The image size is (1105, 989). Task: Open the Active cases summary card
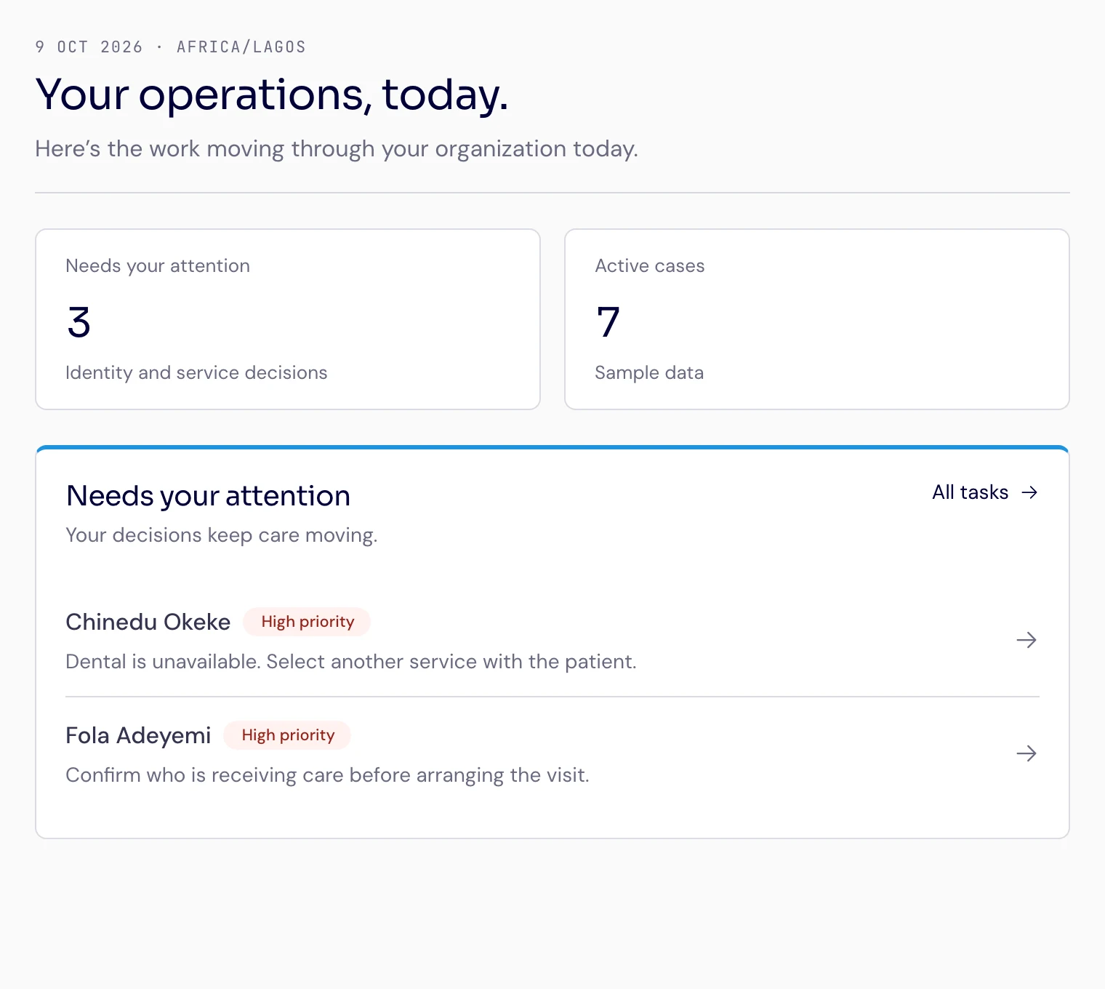817,319
